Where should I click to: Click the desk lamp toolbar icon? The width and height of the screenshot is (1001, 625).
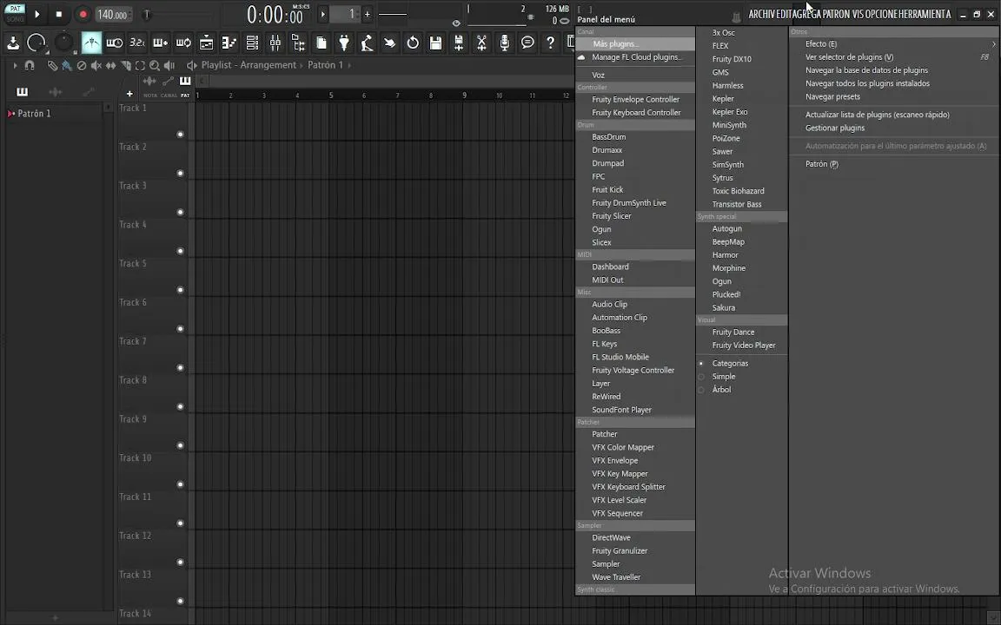(367, 43)
